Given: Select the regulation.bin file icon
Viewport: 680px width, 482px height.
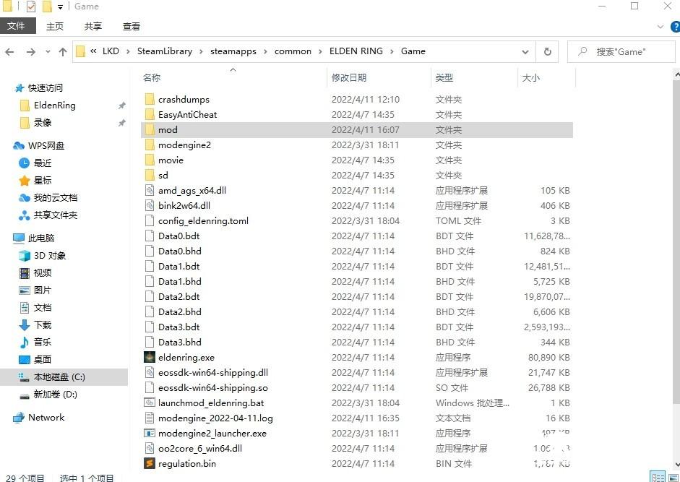Looking at the screenshot, I should (149, 464).
